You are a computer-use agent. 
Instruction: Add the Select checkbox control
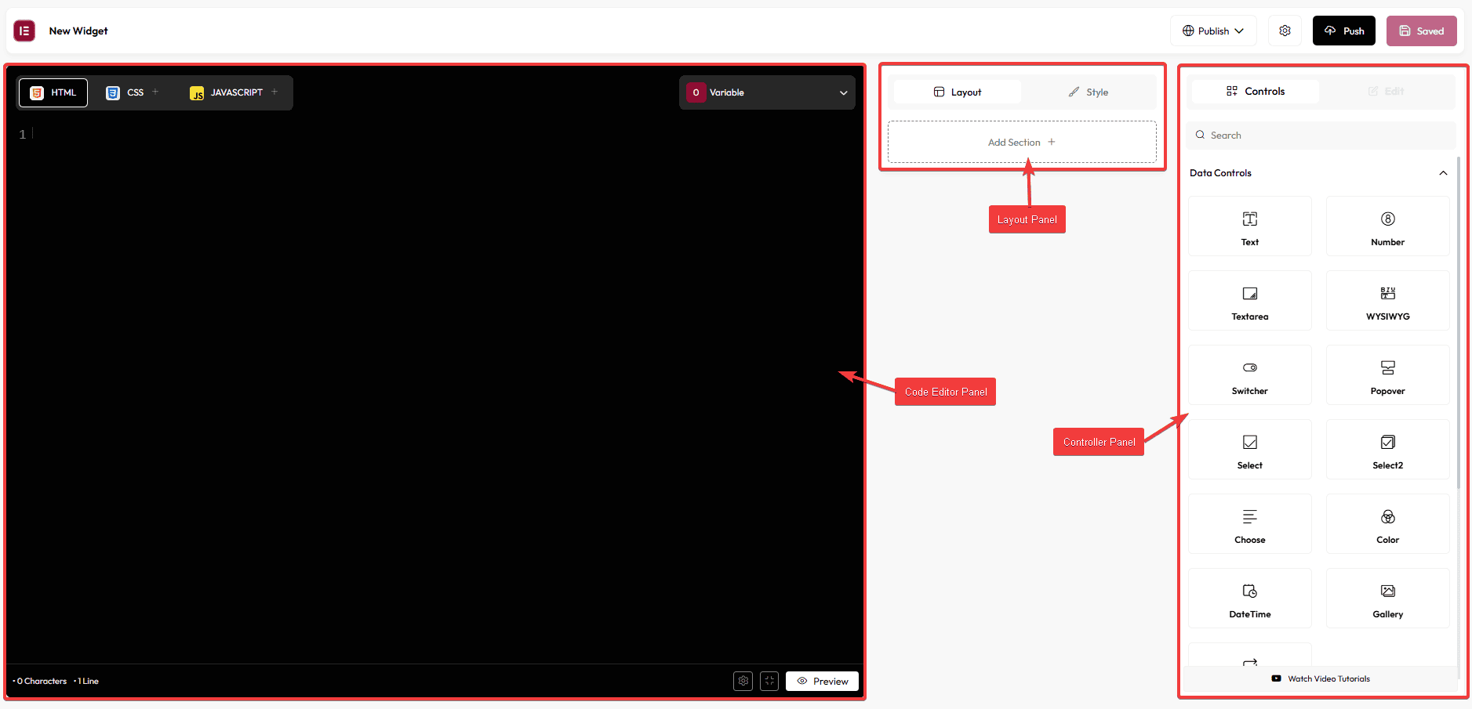[1249, 450]
